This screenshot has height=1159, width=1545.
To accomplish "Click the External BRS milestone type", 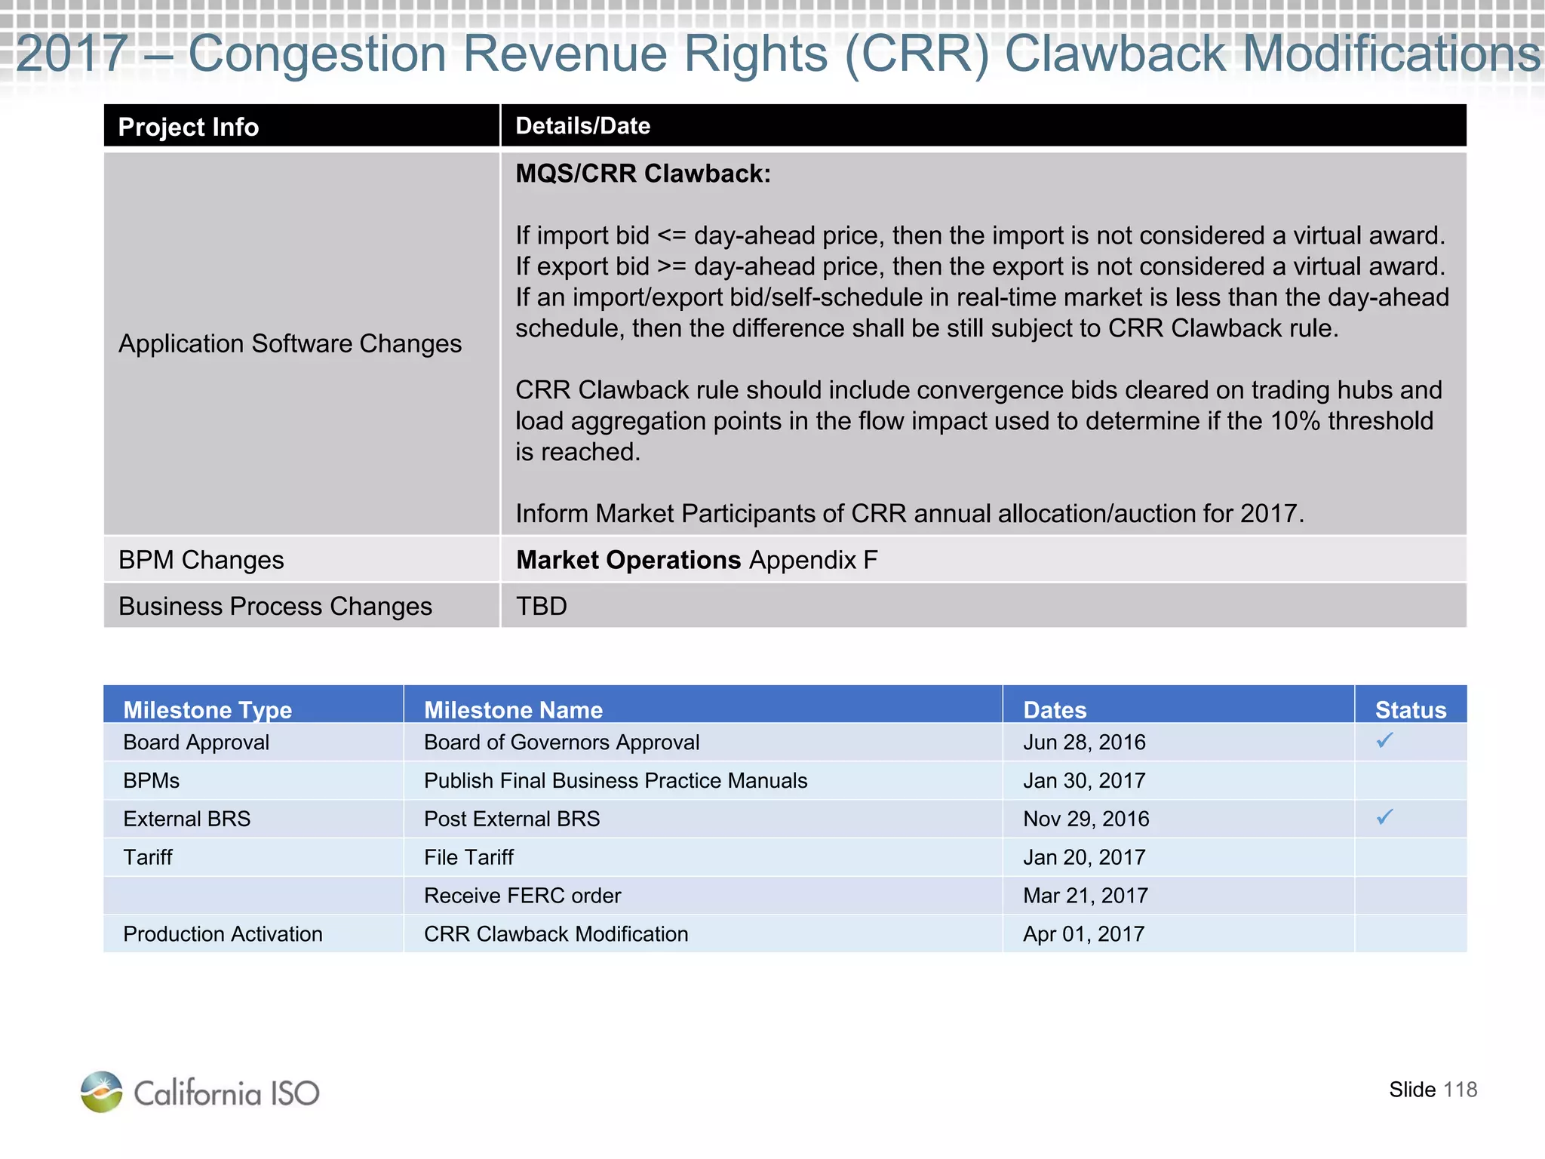I will 186,819.
